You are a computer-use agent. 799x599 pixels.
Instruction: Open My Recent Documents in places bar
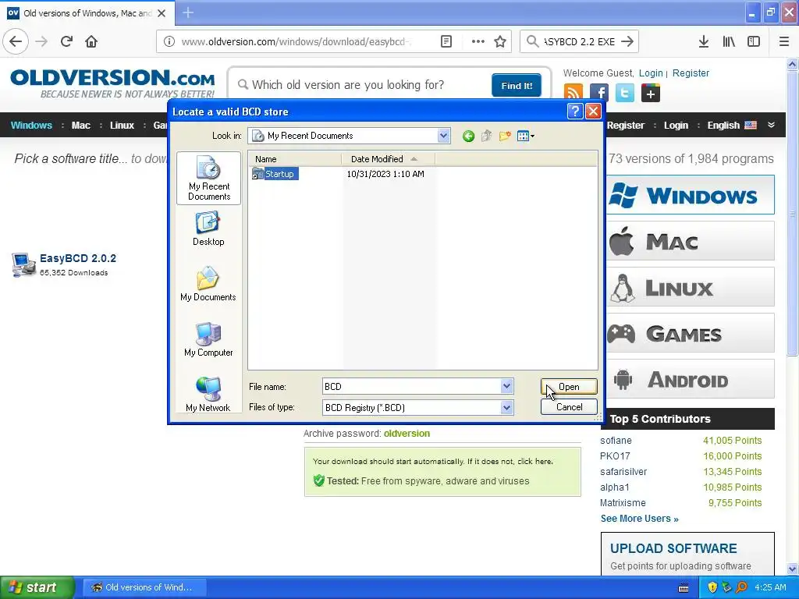[x=209, y=179]
